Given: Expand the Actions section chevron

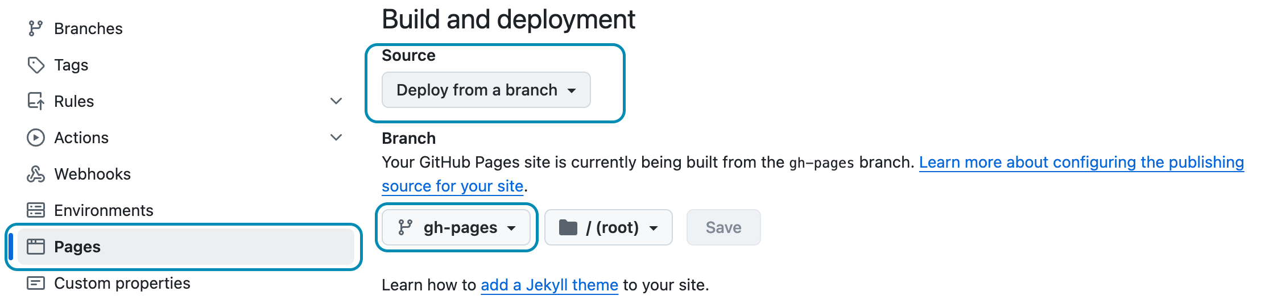Looking at the screenshot, I should [336, 138].
